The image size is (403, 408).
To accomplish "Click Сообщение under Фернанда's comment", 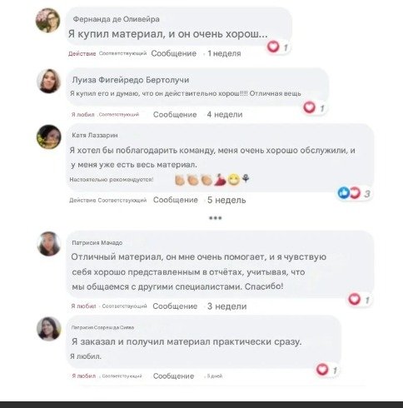I will 174,53.
